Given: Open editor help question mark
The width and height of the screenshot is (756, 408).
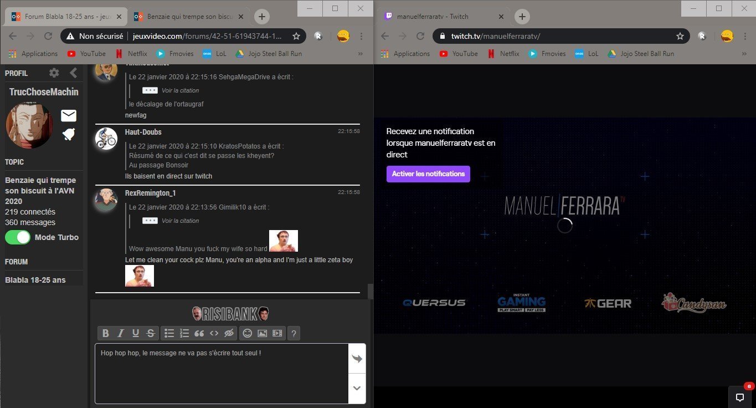Looking at the screenshot, I should point(294,333).
